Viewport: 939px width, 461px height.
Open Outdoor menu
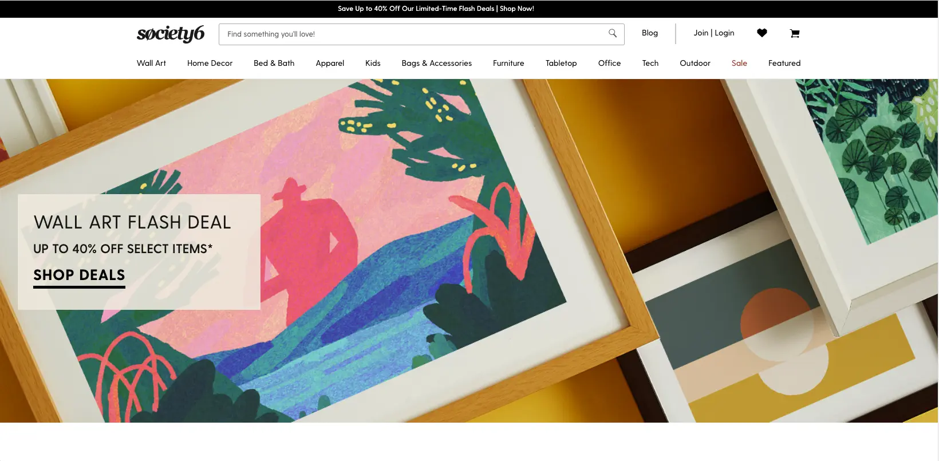(695, 63)
